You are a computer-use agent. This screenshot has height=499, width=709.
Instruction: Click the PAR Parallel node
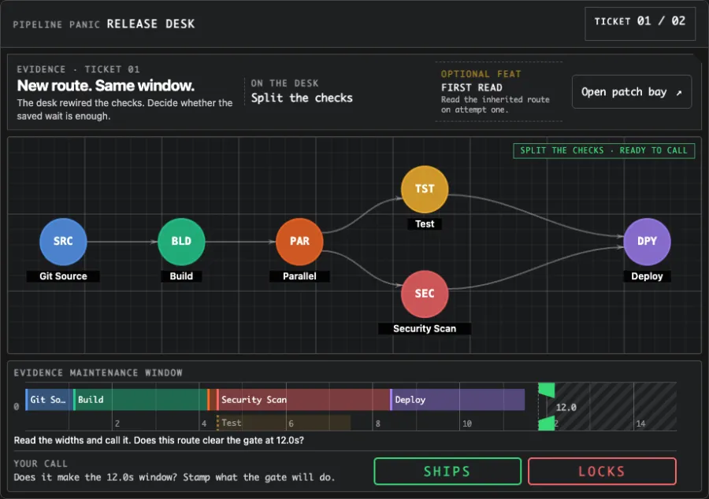point(299,242)
